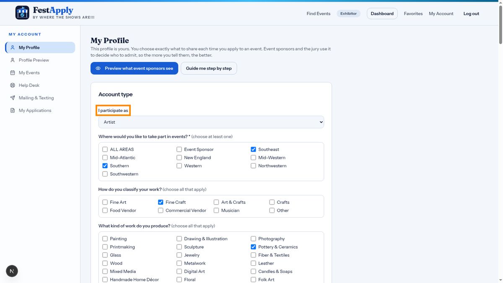Check the Candles & Soaps box

pos(254,272)
